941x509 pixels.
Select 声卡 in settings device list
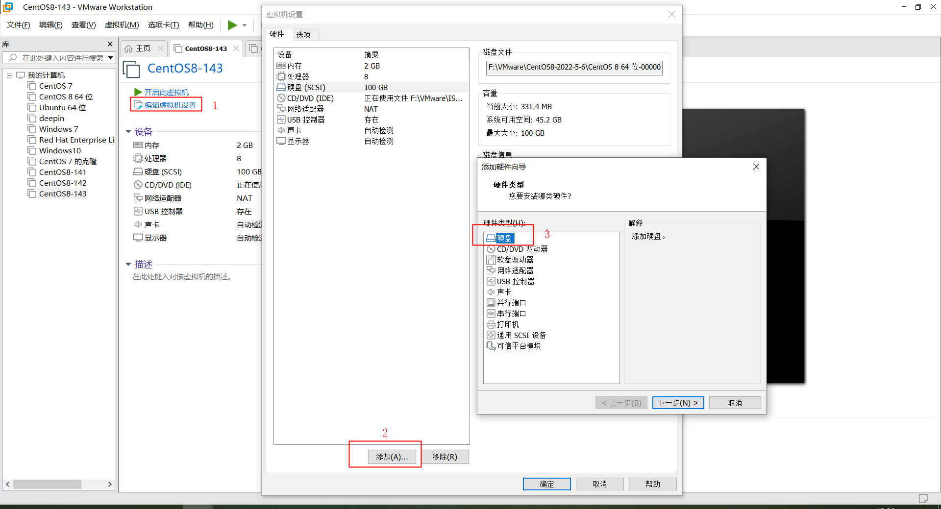point(371,130)
